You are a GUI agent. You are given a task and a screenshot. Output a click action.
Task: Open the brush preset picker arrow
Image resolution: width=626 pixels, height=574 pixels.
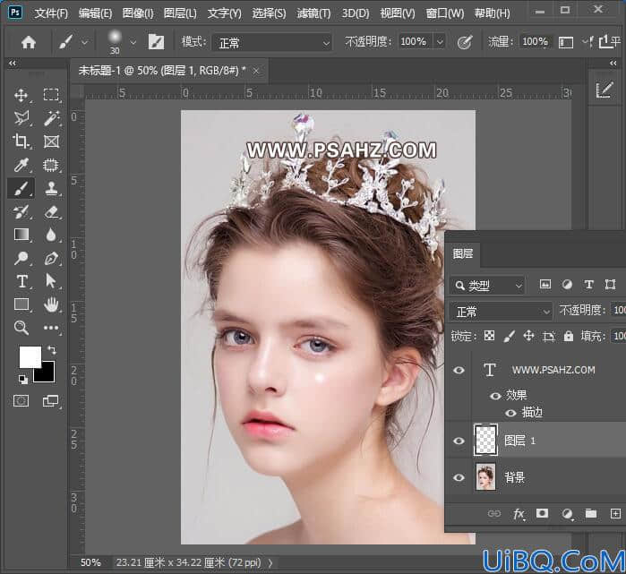pos(133,42)
